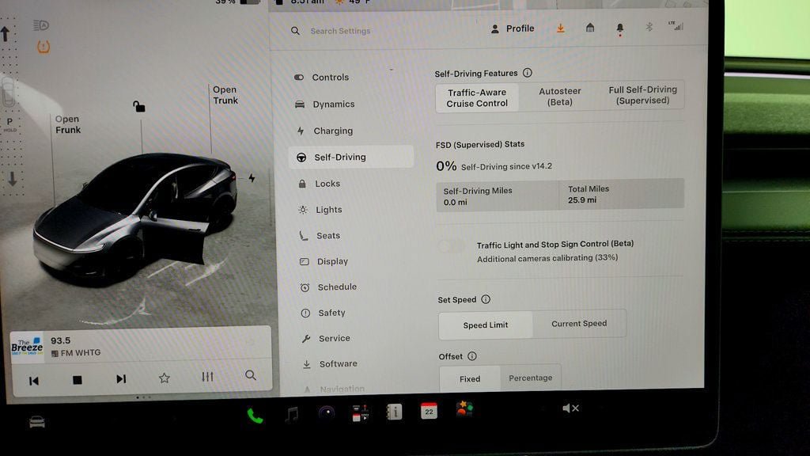Select Full Self-Driving (Supervised) mode
Viewport: 810px width, 456px height.
click(642, 95)
